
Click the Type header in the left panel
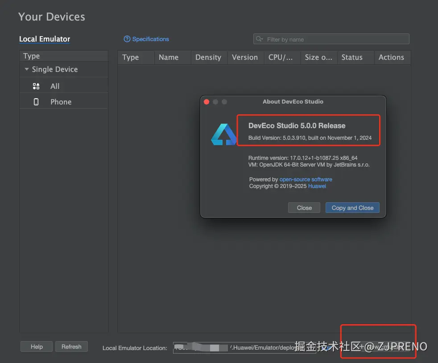pos(64,56)
